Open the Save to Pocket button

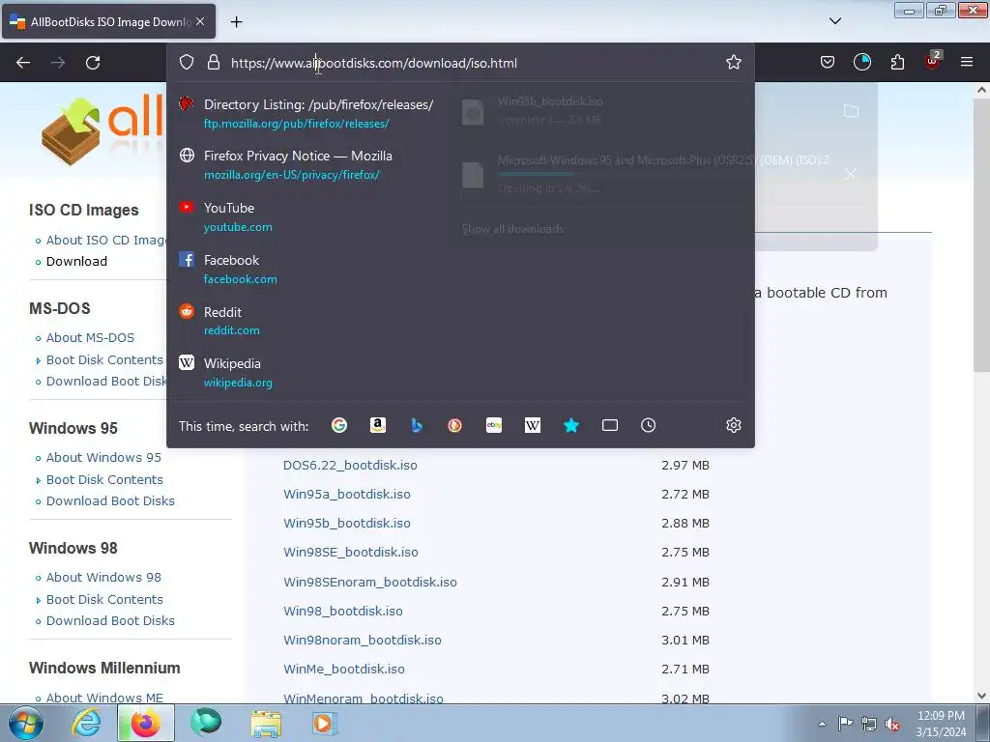pyautogui.click(x=828, y=62)
